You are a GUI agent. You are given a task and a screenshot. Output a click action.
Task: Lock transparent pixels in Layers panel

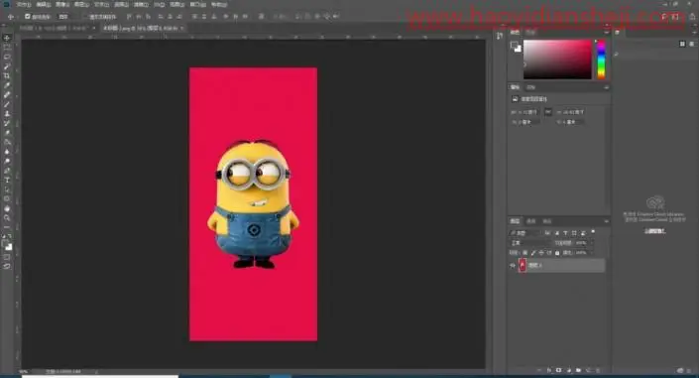(525, 253)
